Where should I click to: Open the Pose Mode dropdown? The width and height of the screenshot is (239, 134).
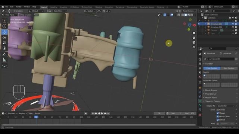[x=10, y=15]
